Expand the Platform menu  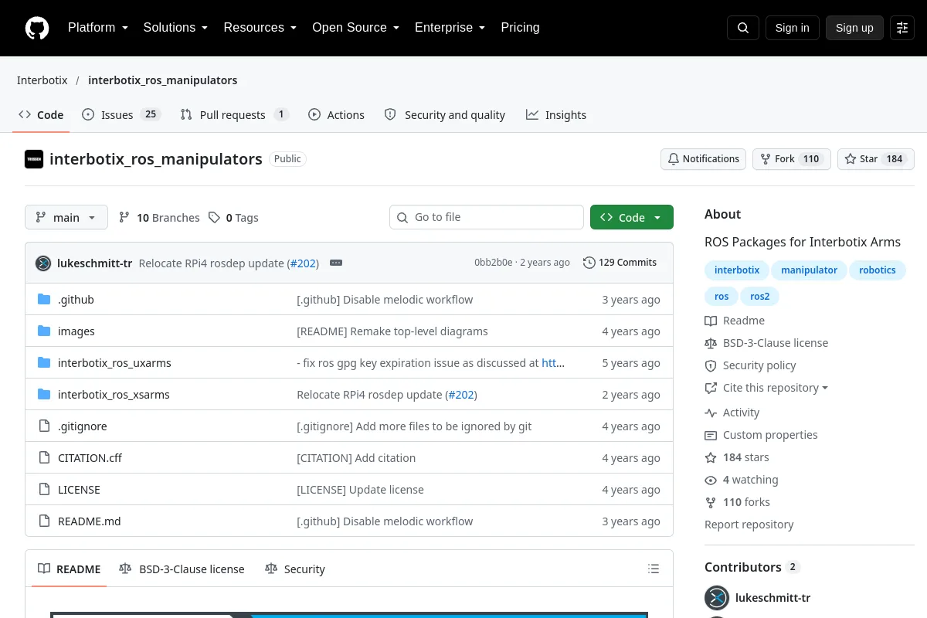click(x=97, y=28)
